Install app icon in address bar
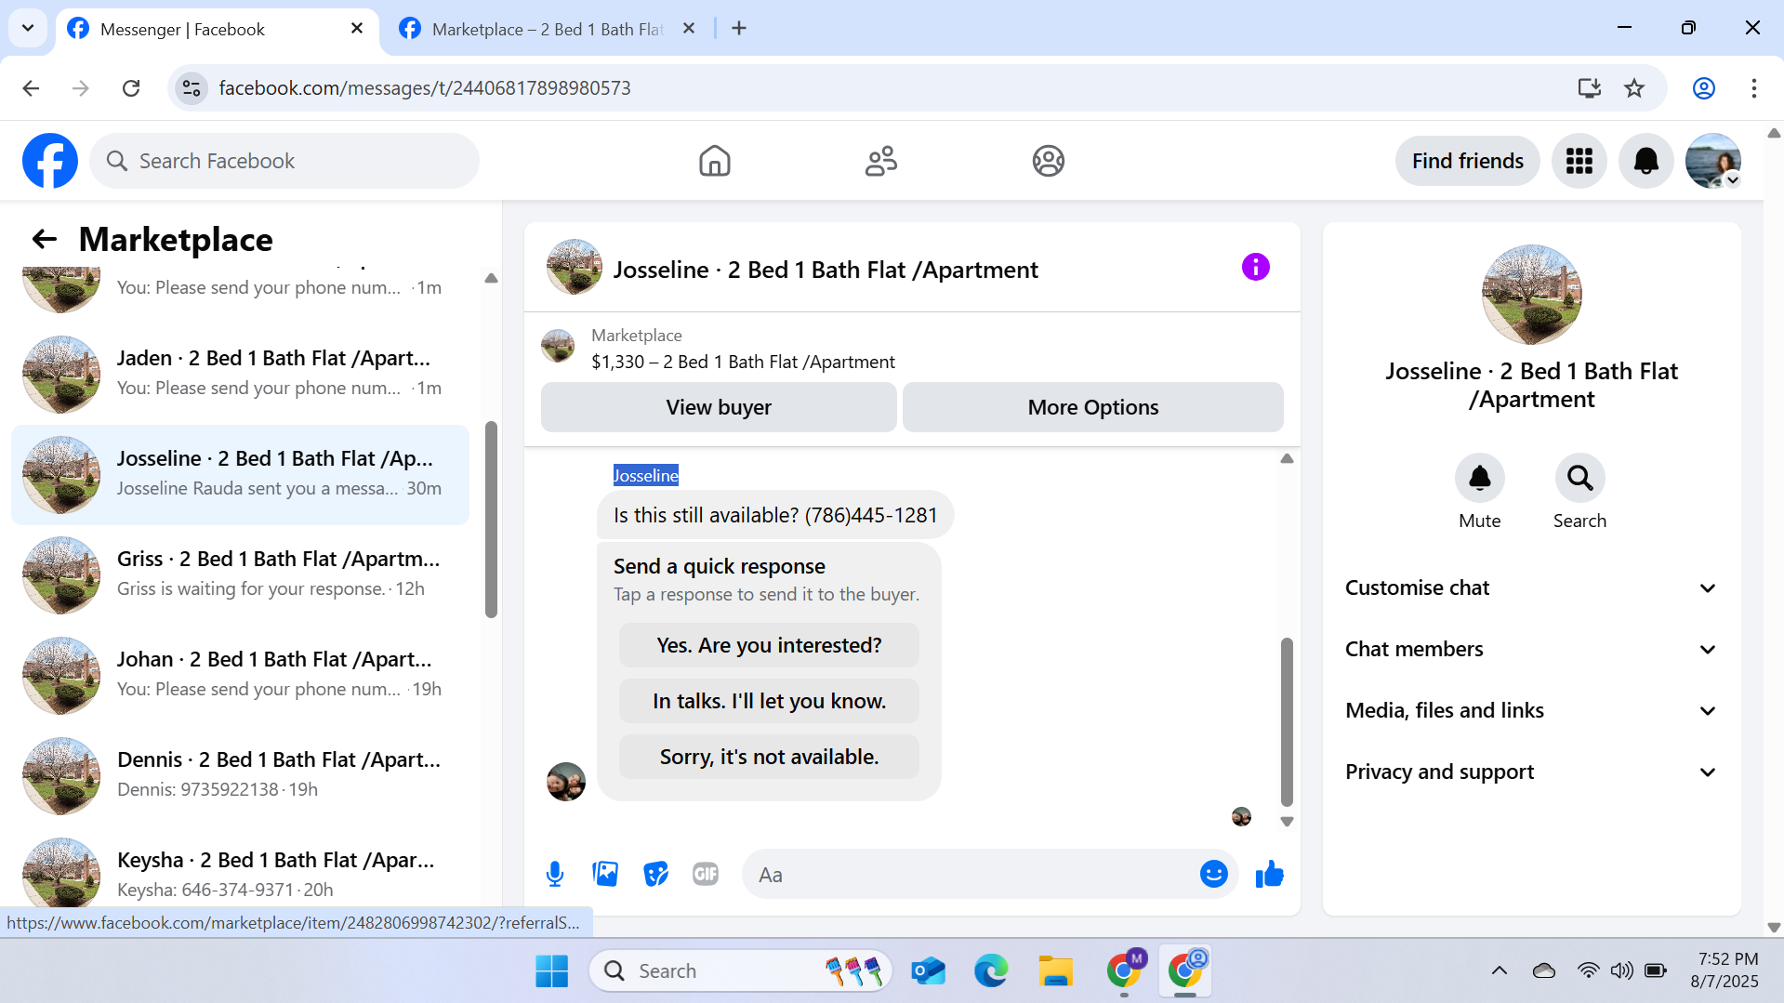This screenshot has width=1784, height=1003. (x=1589, y=88)
